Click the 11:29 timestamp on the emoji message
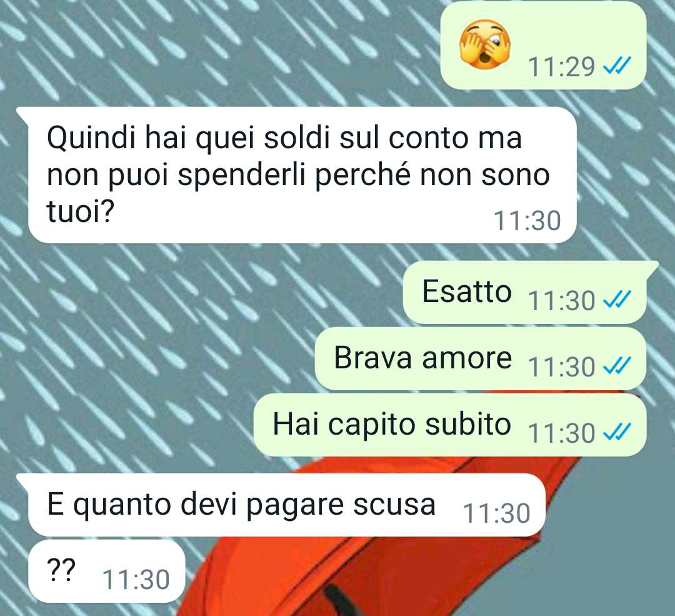 click(x=561, y=67)
